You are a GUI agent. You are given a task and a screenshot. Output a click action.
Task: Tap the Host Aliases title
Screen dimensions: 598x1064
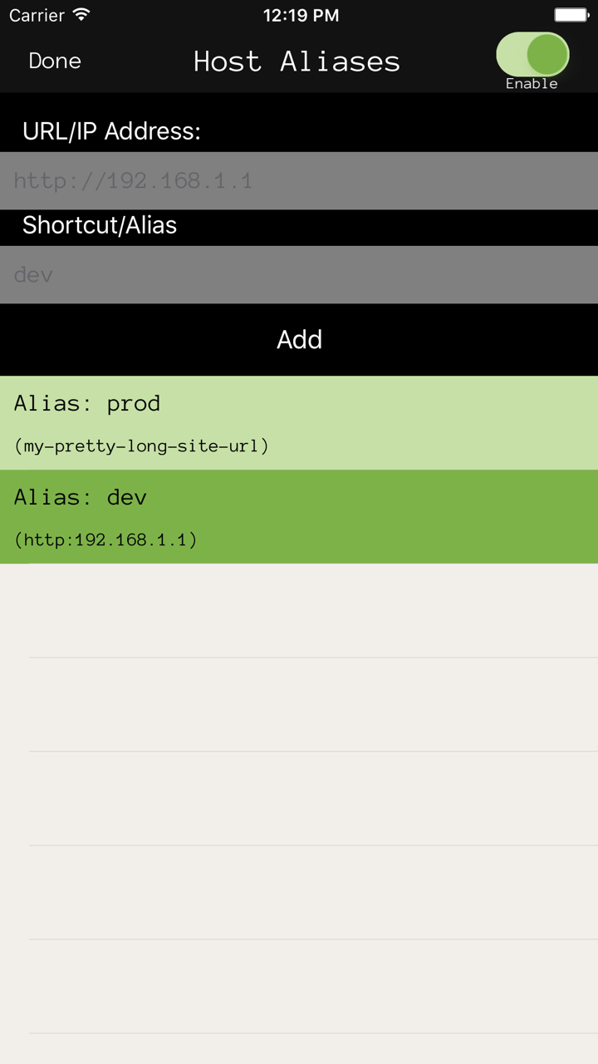tap(297, 61)
